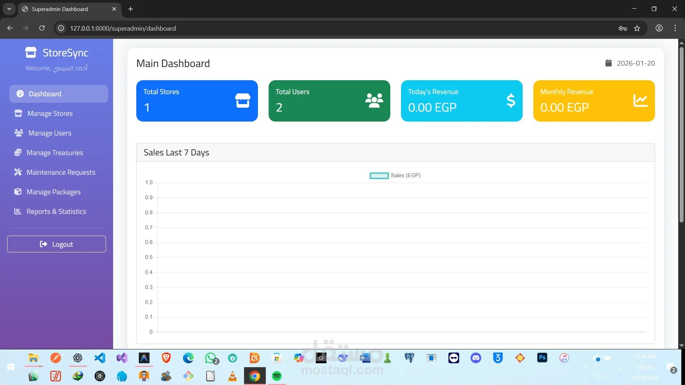
Task: View site information icon in address bar
Action: pos(61,28)
